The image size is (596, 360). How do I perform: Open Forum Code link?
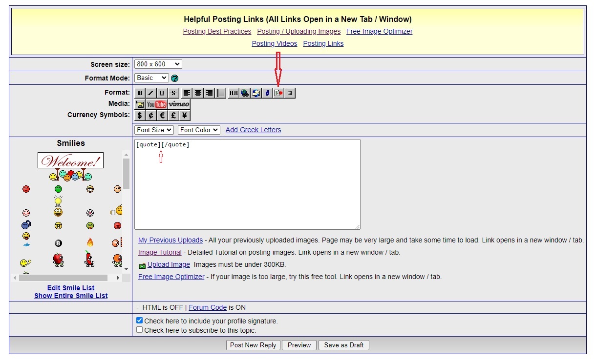pyautogui.click(x=208, y=307)
